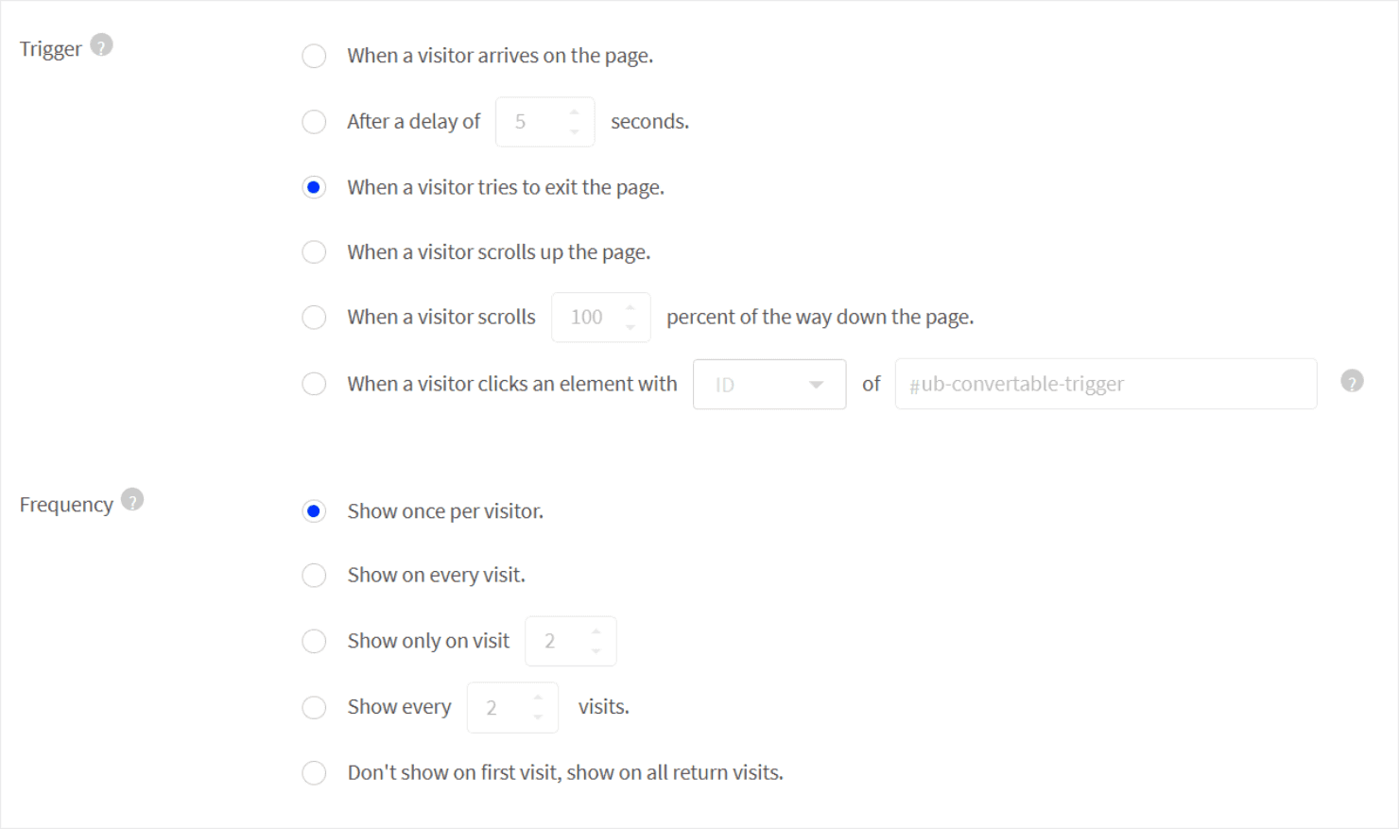Select show once per visitor frequency
The image size is (1399, 829).
point(314,510)
